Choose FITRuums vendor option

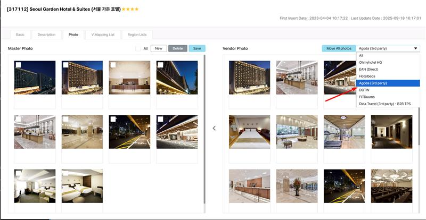pyautogui.click(x=388, y=97)
